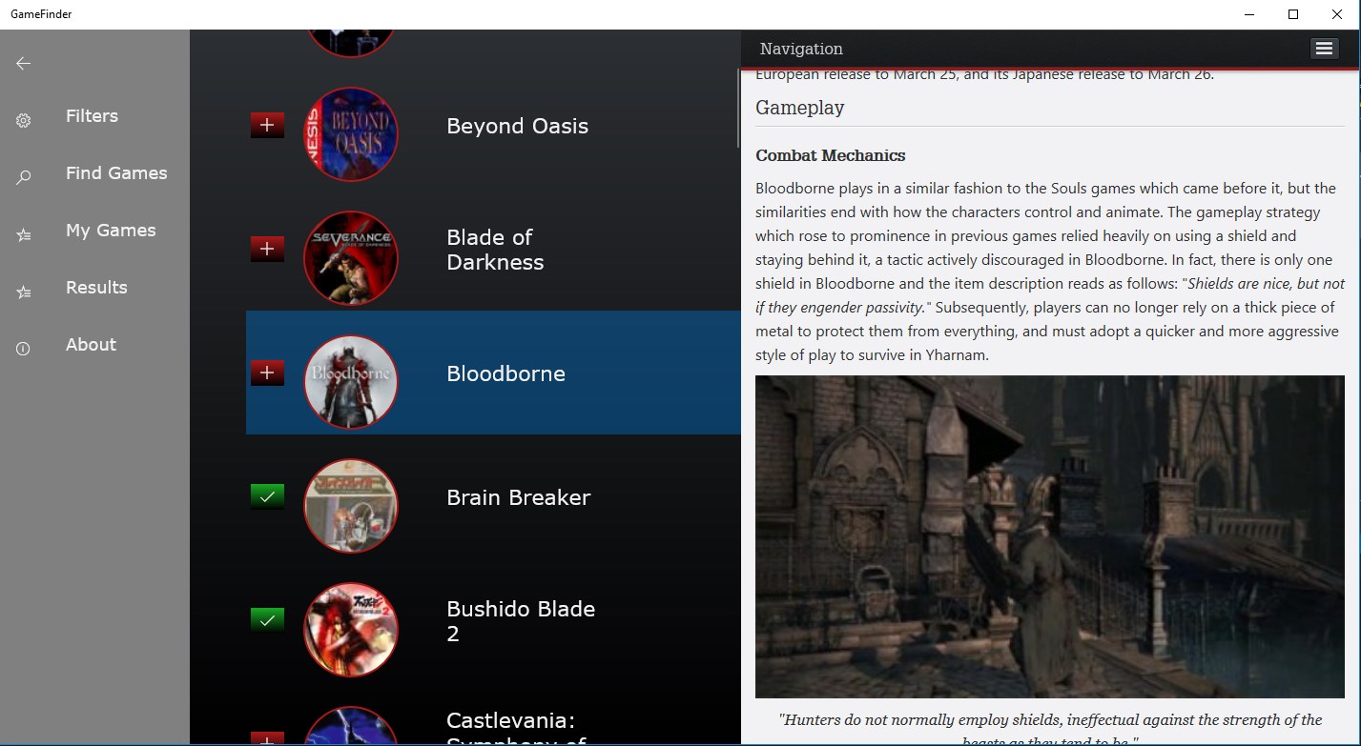Screen dimensions: 1361x746
Task: Open the About section
Action: coord(91,345)
